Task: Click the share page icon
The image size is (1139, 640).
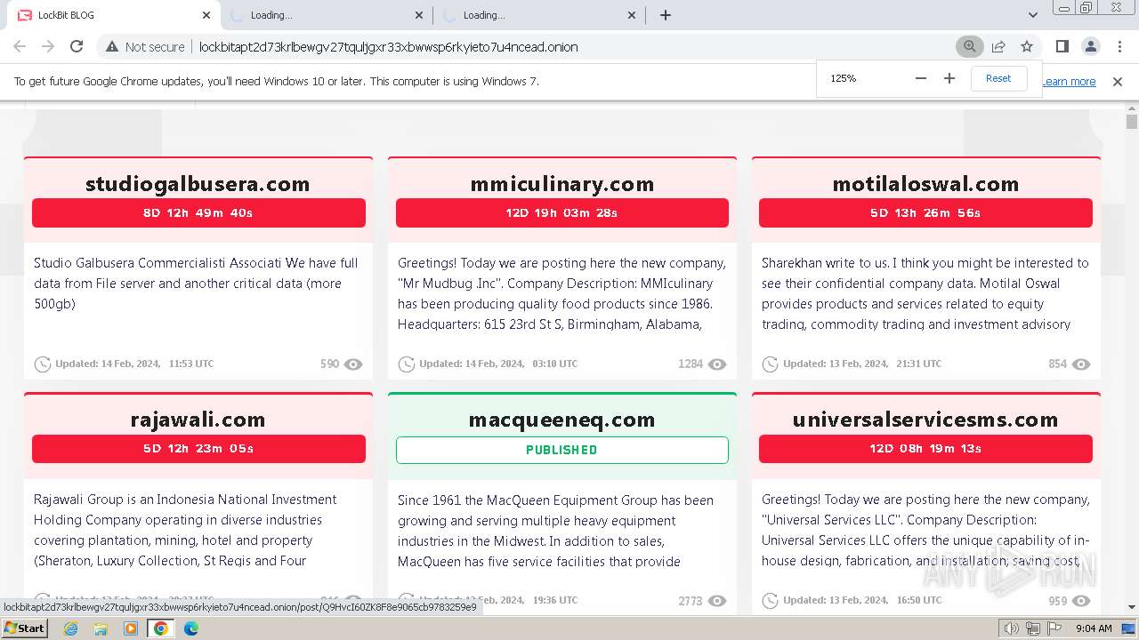Action: click(998, 47)
